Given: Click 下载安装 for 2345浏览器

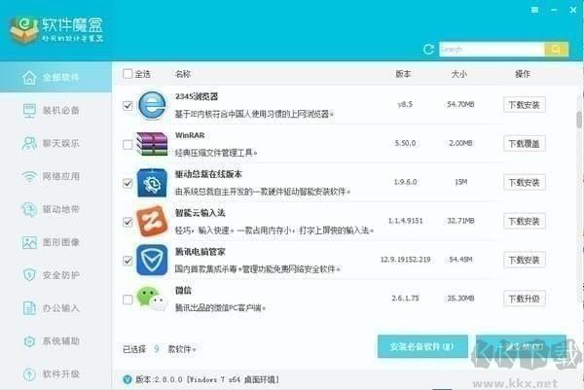Looking at the screenshot, I should pos(525,105).
